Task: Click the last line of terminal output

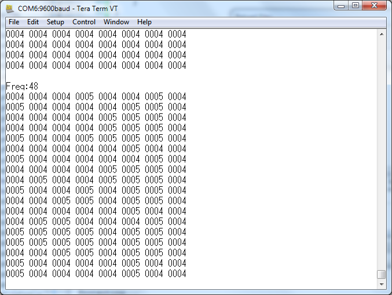Action: (x=96, y=274)
